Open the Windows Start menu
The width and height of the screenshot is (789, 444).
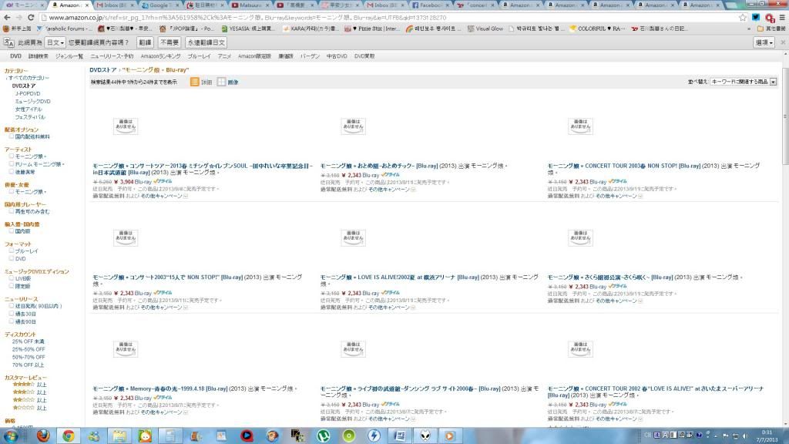pos(10,436)
